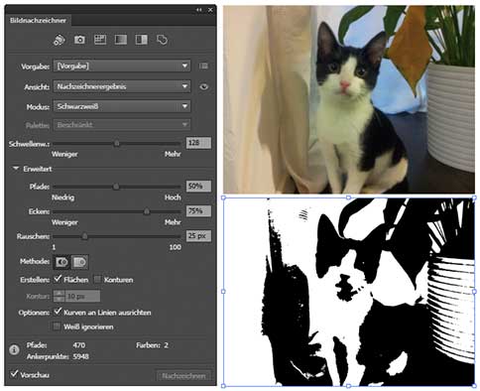This screenshot has width=480, height=391.
Task: Open the Modus dropdown showing Schwarzweiß
Action: point(122,106)
